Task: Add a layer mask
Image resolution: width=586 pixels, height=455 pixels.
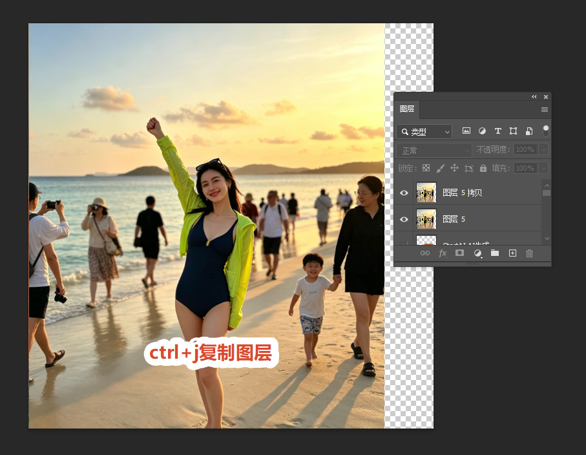Action: [x=459, y=253]
